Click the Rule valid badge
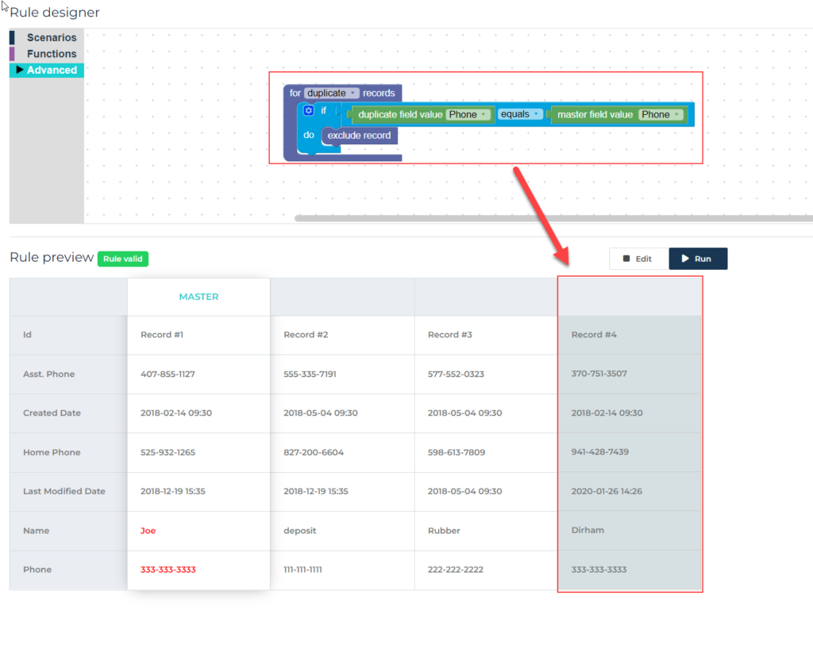This screenshot has height=645, width=813. (123, 259)
